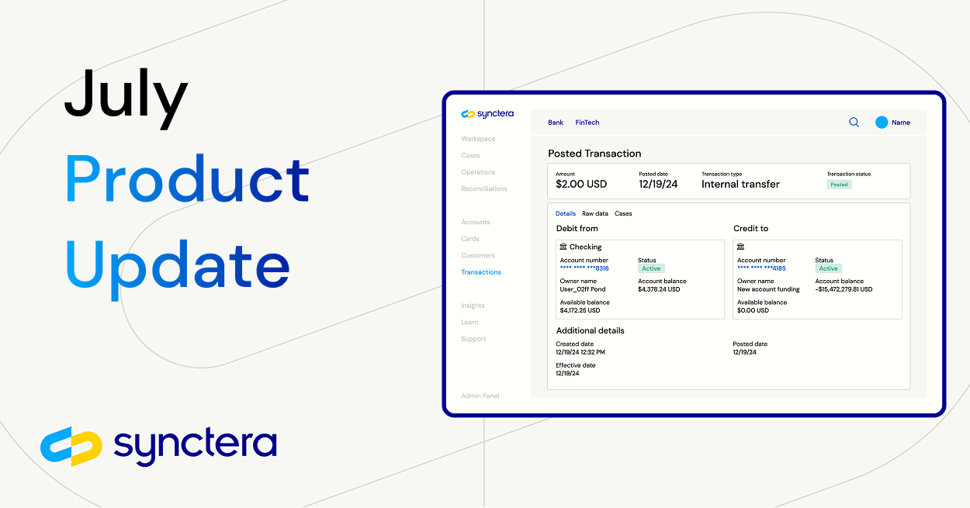Click the search magnifier icon

coord(854,123)
